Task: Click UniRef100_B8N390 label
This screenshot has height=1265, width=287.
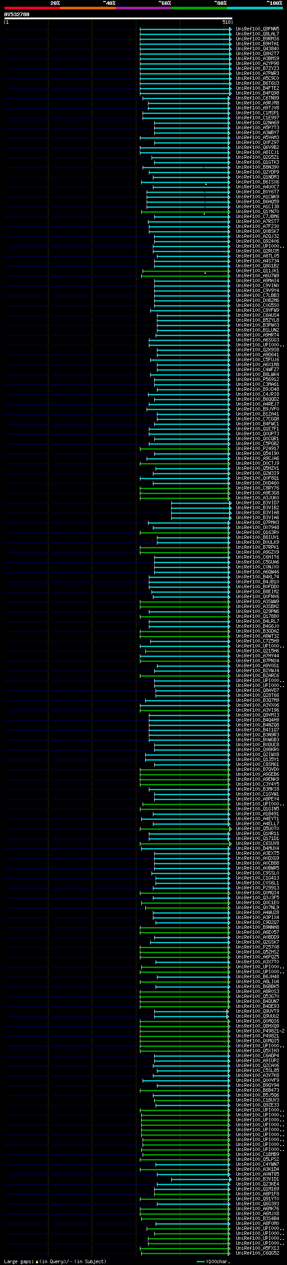Action: click(257, 167)
